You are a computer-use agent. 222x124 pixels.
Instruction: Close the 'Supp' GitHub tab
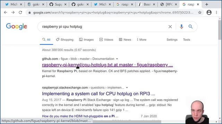pos(65,4)
